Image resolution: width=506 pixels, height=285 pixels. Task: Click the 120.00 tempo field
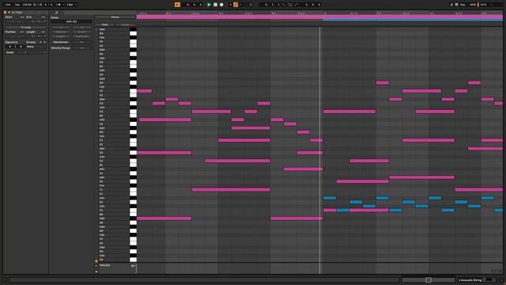click(27, 5)
